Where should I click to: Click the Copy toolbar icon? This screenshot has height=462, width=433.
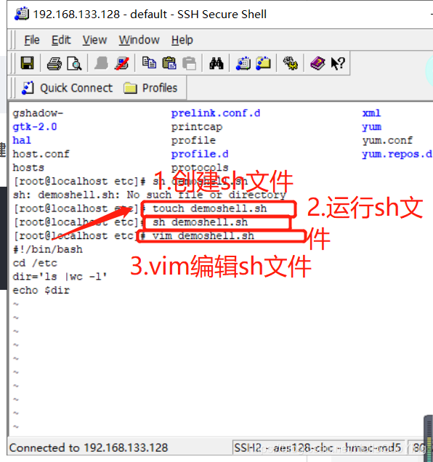[x=149, y=63]
